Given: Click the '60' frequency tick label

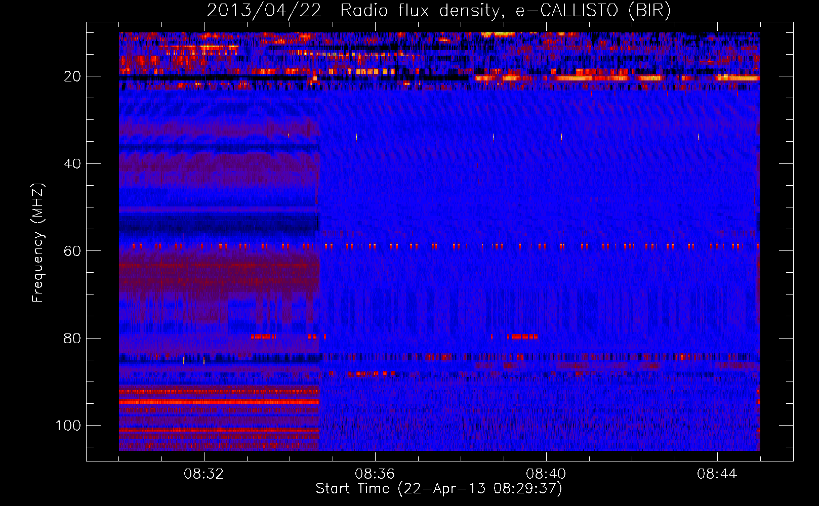Looking at the screenshot, I should [72, 251].
